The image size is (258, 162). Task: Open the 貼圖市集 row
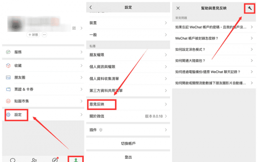(43, 101)
